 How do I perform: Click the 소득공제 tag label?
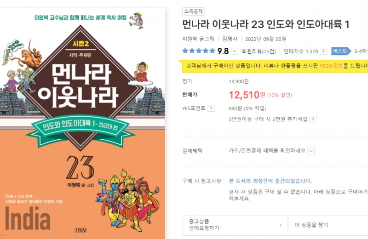[193, 11]
